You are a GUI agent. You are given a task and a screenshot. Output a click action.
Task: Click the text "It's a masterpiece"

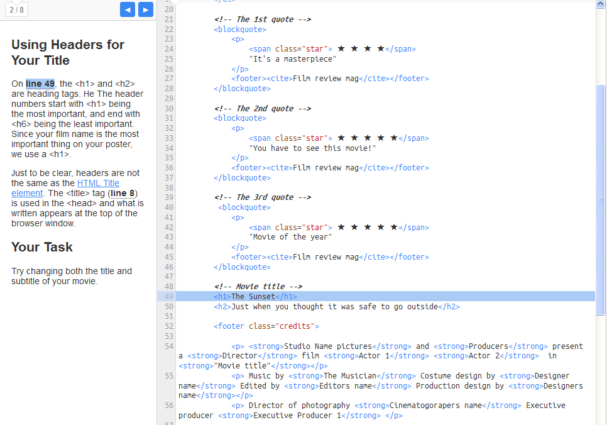[293, 59]
